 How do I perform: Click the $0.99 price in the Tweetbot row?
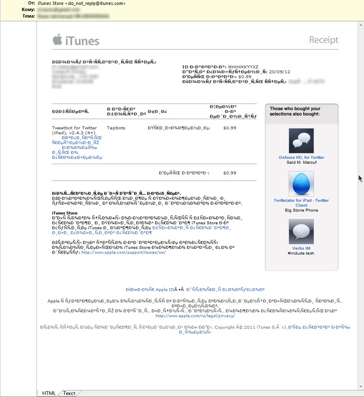(x=229, y=128)
